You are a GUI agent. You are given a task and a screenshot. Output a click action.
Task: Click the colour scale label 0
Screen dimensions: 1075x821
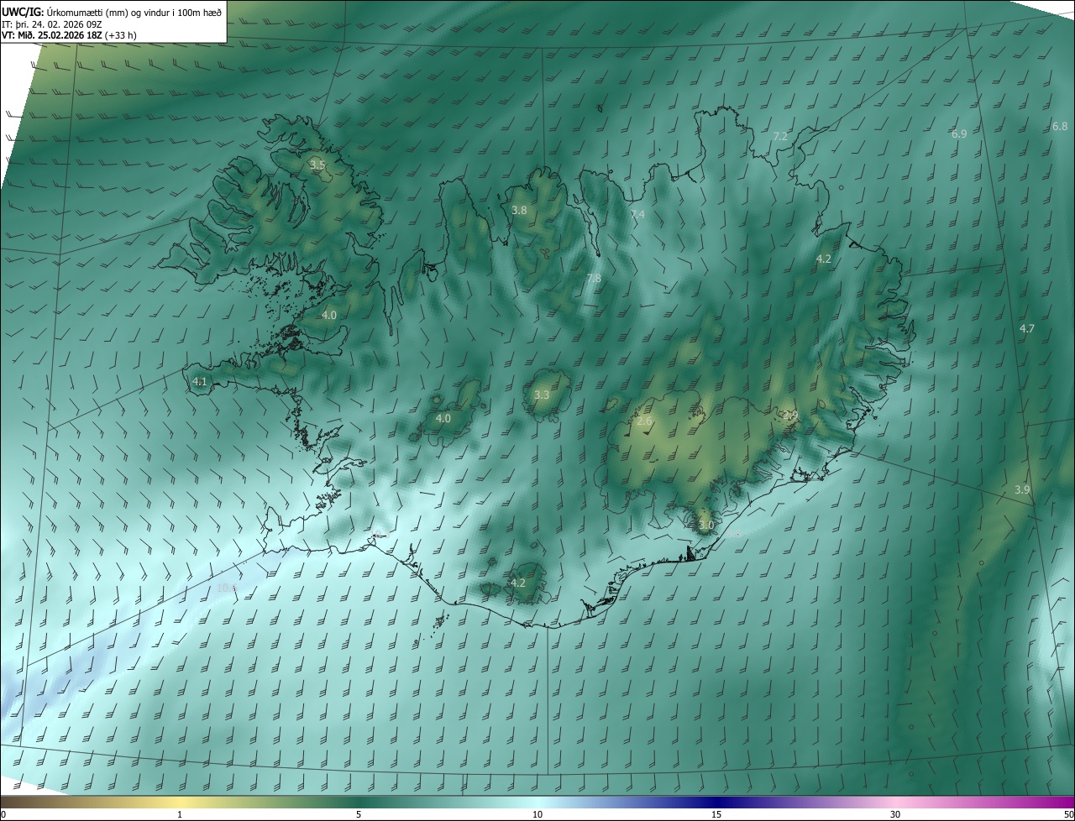pyautogui.click(x=3, y=814)
